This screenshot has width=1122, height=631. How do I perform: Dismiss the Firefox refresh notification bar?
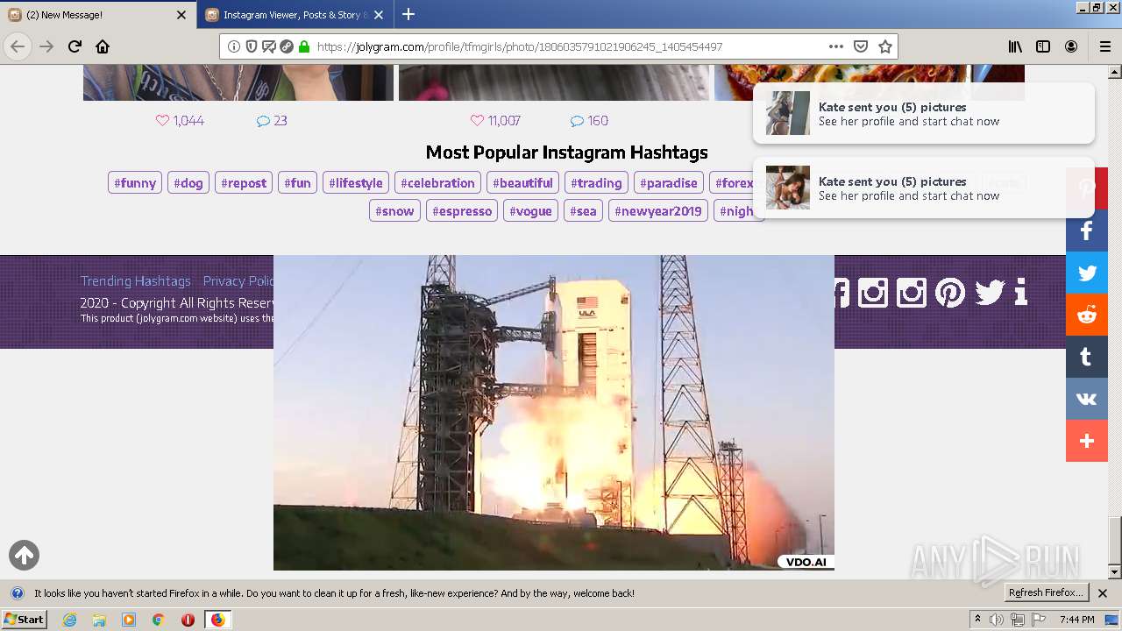click(x=1103, y=593)
